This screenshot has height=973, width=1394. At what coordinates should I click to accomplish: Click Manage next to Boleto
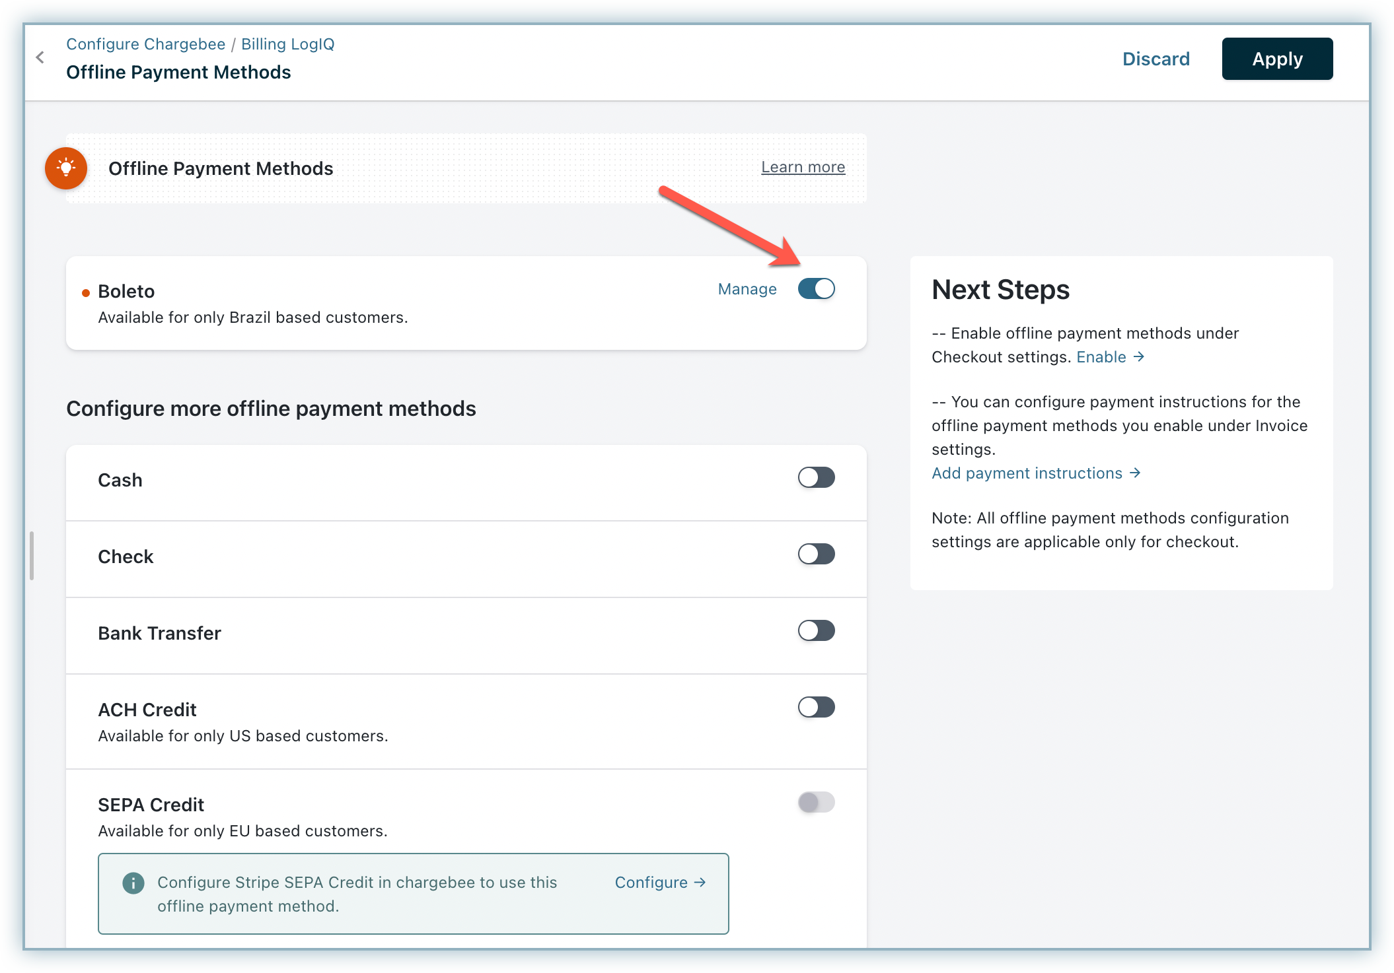coord(747,289)
